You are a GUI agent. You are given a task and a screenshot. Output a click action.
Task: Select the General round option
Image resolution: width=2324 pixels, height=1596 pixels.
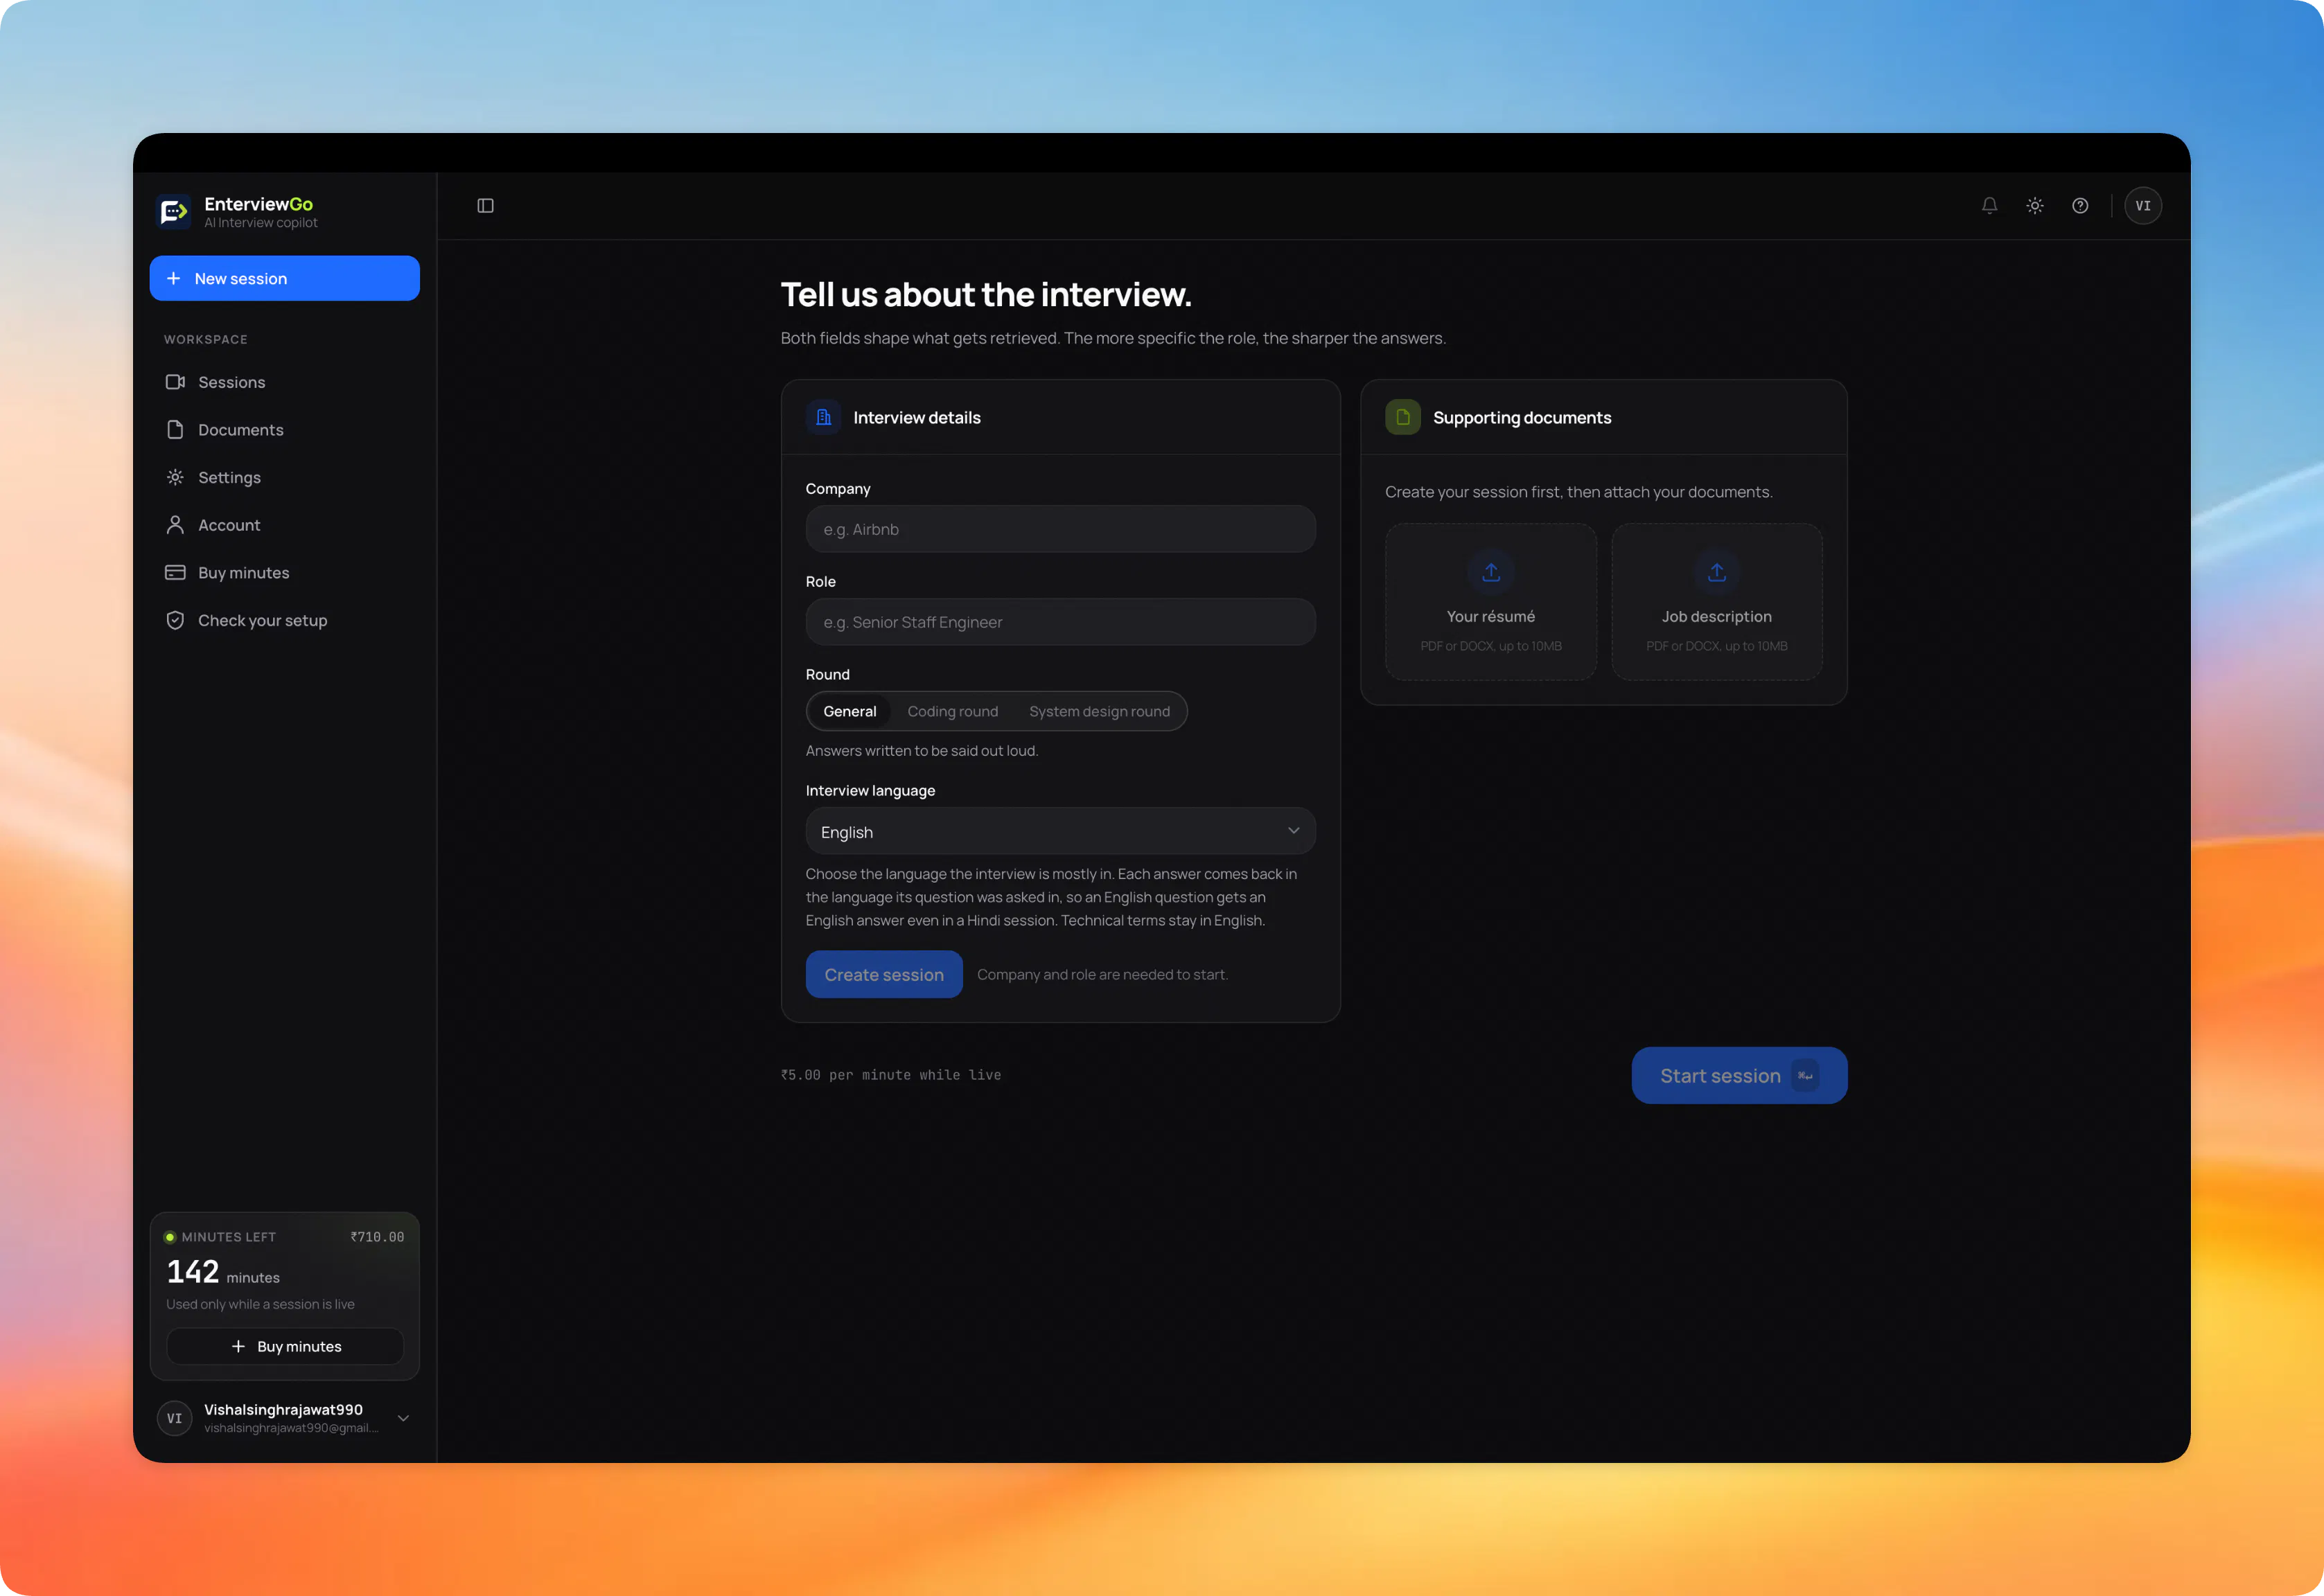tap(849, 711)
